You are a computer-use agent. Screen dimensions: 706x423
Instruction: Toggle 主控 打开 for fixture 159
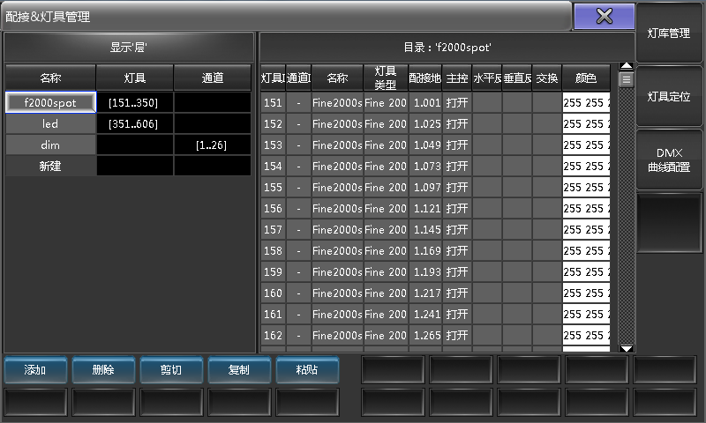[x=457, y=271]
